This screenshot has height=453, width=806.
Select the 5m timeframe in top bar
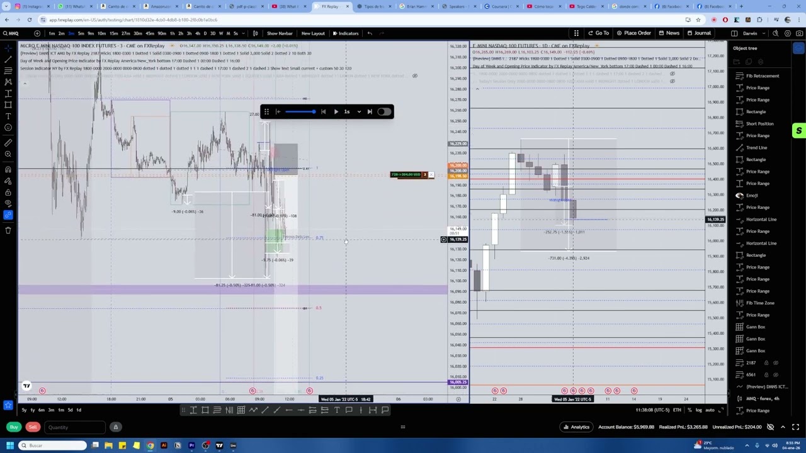81,33
